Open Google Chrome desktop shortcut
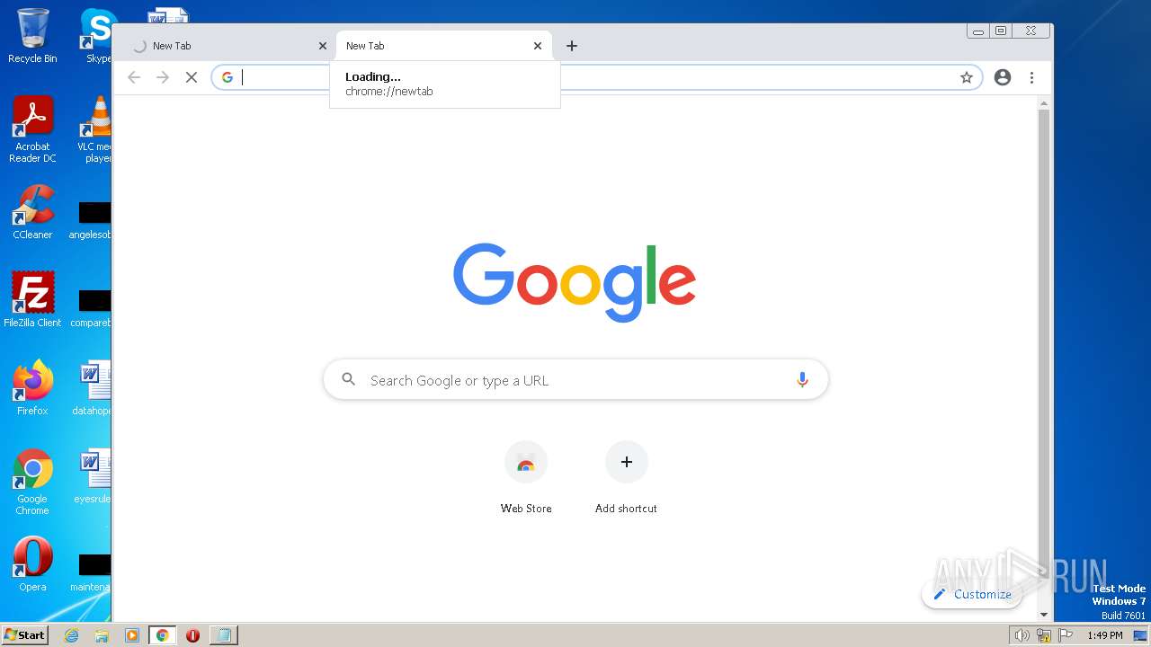The height and width of the screenshot is (647, 1151). (x=32, y=482)
